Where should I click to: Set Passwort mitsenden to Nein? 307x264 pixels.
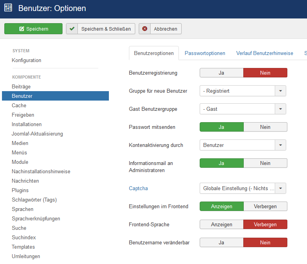pyautogui.click(x=265, y=127)
